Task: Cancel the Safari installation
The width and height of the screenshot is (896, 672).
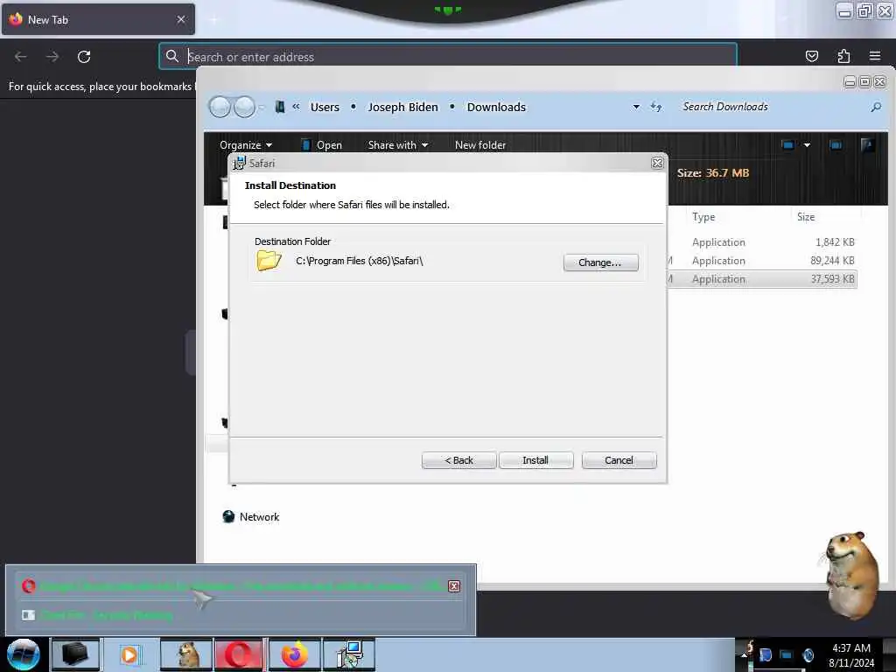Action: [619, 460]
